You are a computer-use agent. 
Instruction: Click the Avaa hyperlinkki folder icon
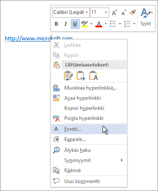[x=56, y=98]
